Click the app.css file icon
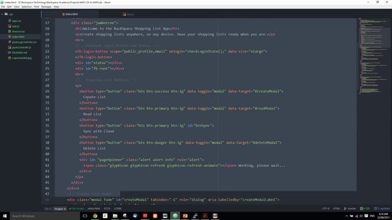This screenshot has width=392, height=220. tap(10, 21)
